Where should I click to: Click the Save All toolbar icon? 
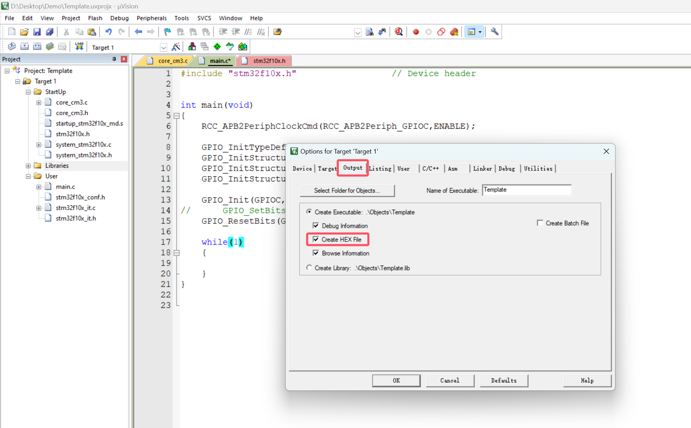[x=50, y=32]
